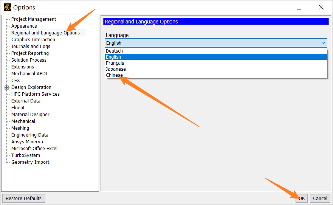The height and width of the screenshot is (205, 333).
Task: Open HPC Platform Services settings
Action: (x=36, y=94)
